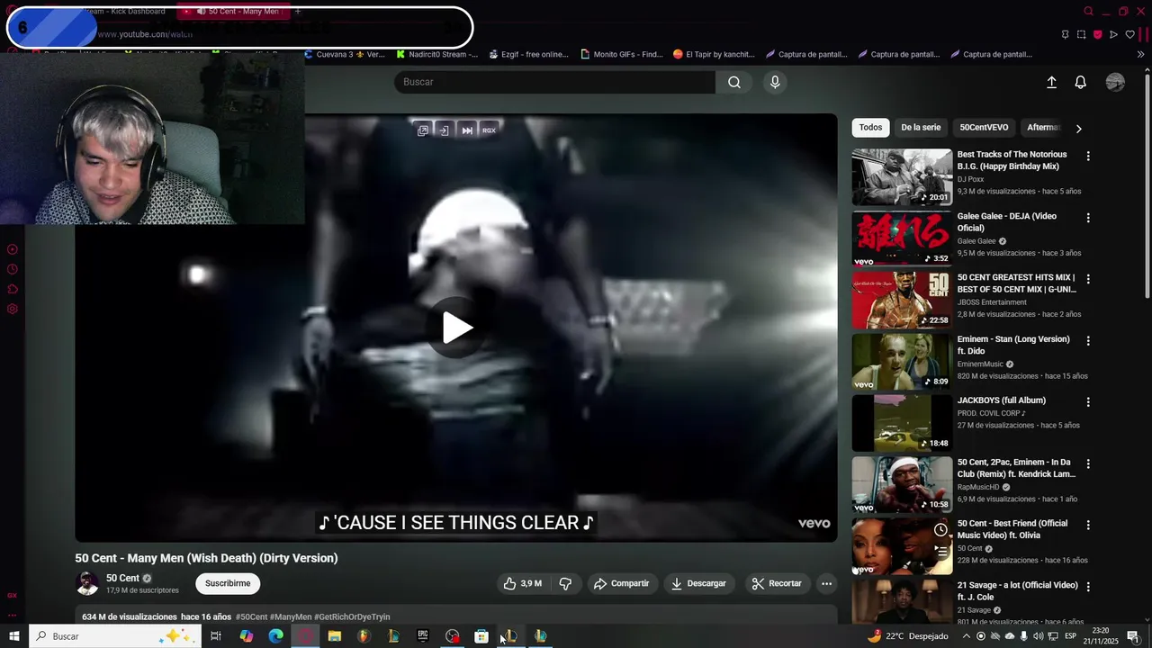Click the Descargar download button
1152x648 pixels.
click(x=698, y=583)
